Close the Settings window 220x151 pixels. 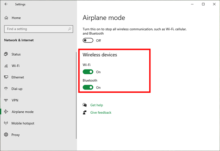[x=214, y=4]
